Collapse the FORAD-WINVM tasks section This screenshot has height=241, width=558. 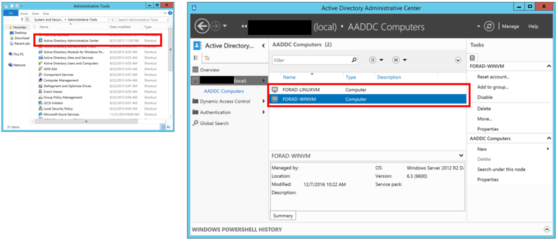pyautogui.click(x=548, y=66)
